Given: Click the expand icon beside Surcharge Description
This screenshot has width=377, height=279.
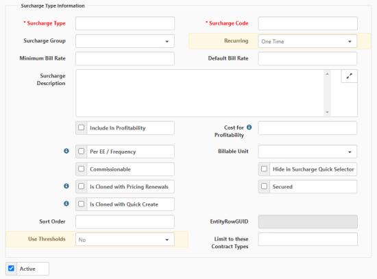Looking at the screenshot, I should 349,76.
